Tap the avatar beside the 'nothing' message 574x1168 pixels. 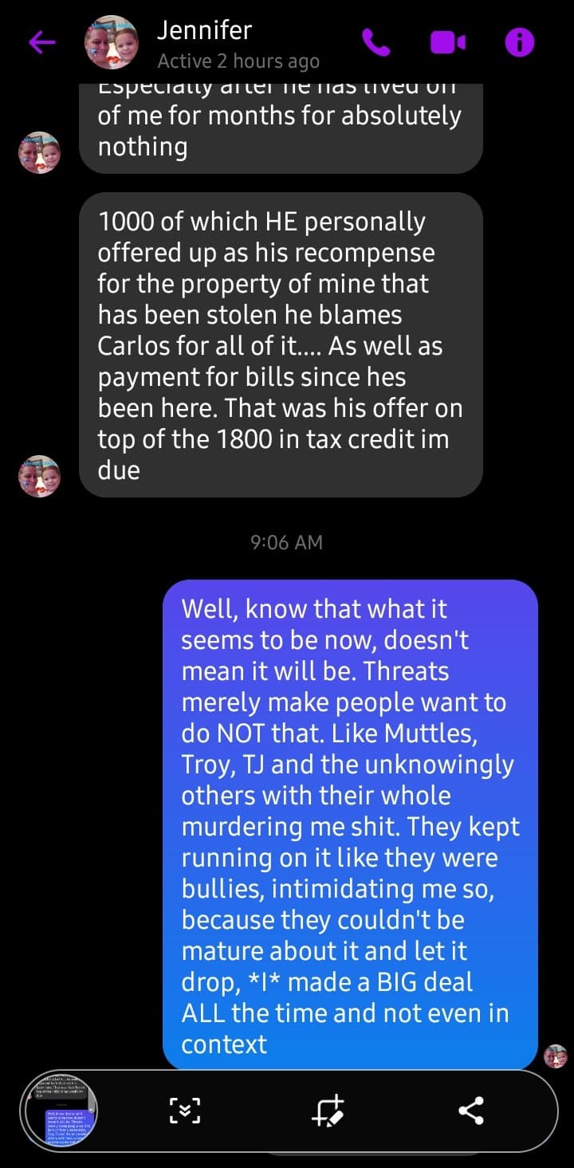point(40,152)
